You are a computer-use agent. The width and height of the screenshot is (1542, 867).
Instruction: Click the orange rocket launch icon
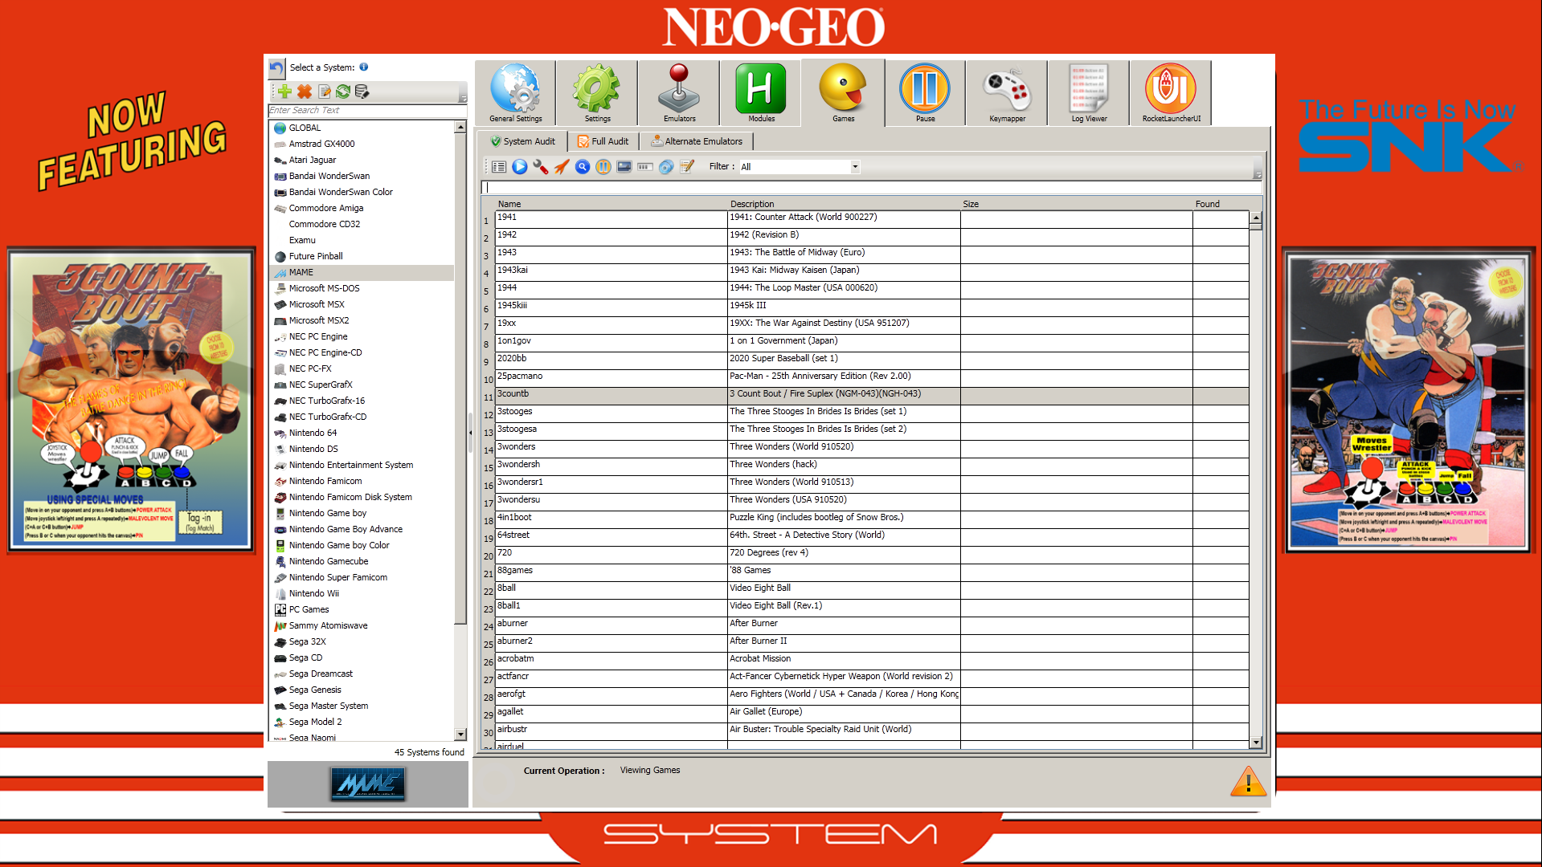tap(562, 167)
